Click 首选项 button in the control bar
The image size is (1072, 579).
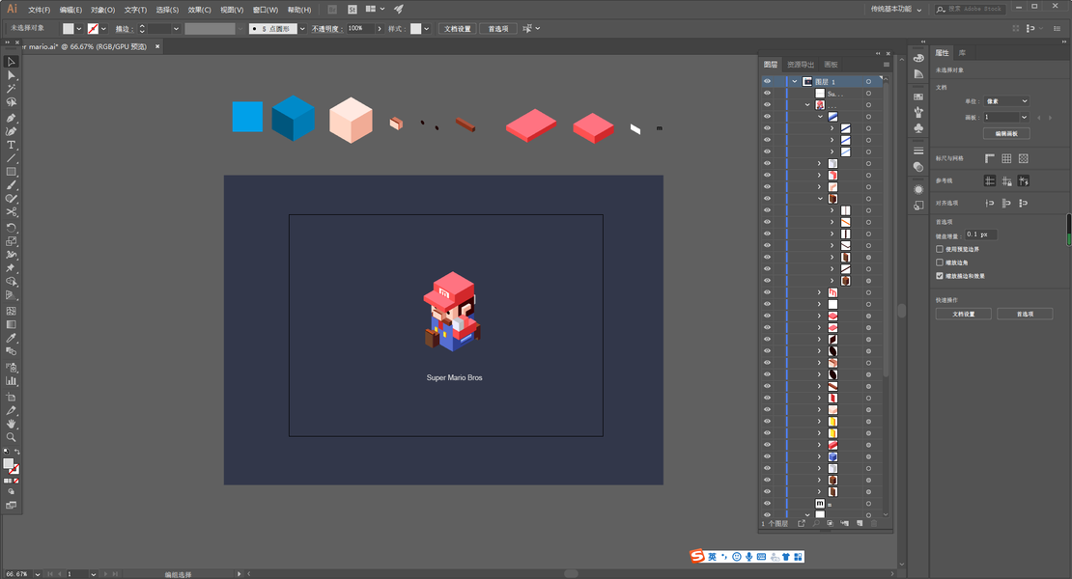click(x=497, y=29)
